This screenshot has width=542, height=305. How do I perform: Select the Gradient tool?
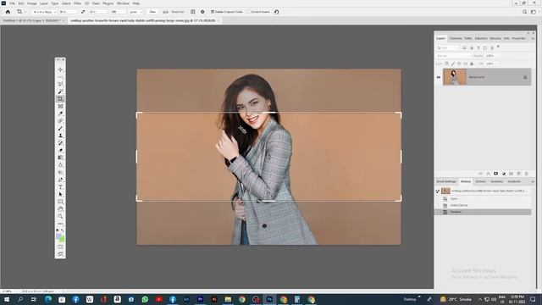[x=60, y=158]
